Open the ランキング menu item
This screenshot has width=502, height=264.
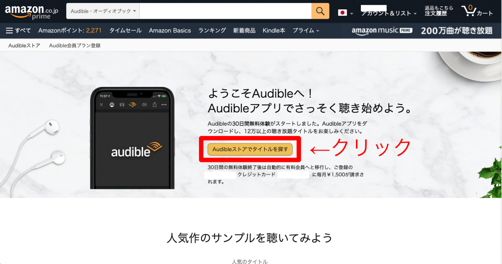(212, 30)
